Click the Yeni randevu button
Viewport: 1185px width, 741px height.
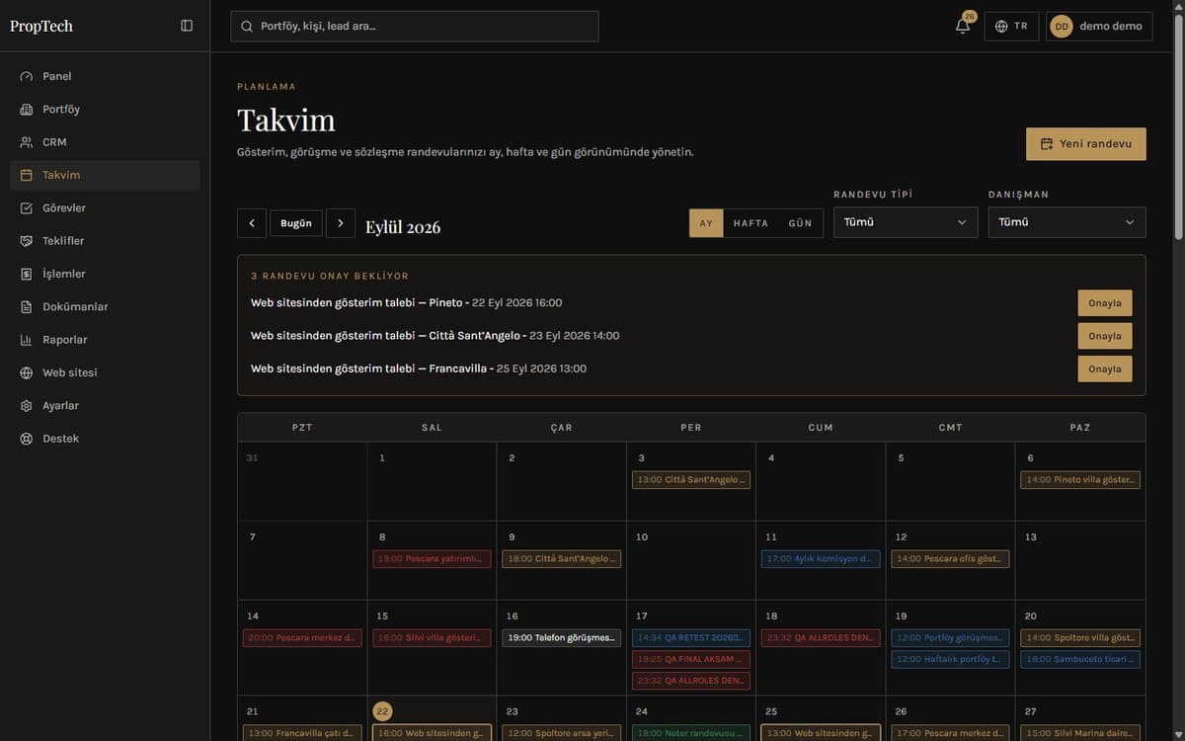pos(1086,143)
